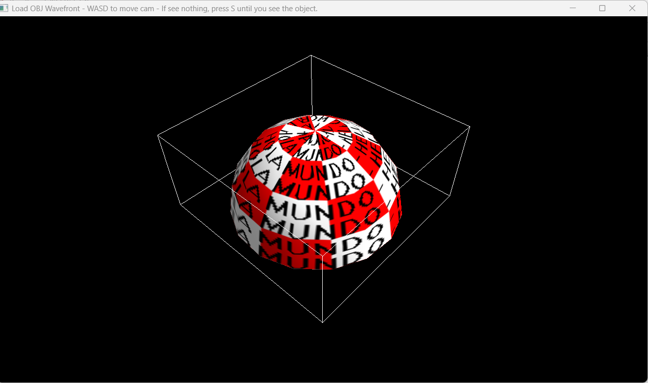Image resolution: width=648 pixels, height=383 pixels.
Task: Maximize the OBJ viewer window
Action: tap(602, 8)
